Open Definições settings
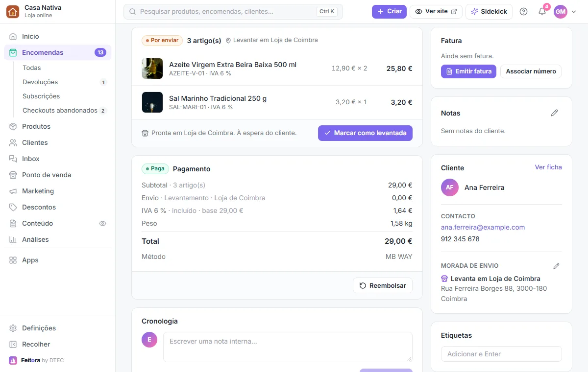The height and width of the screenshot is (372, 588). 58,328
